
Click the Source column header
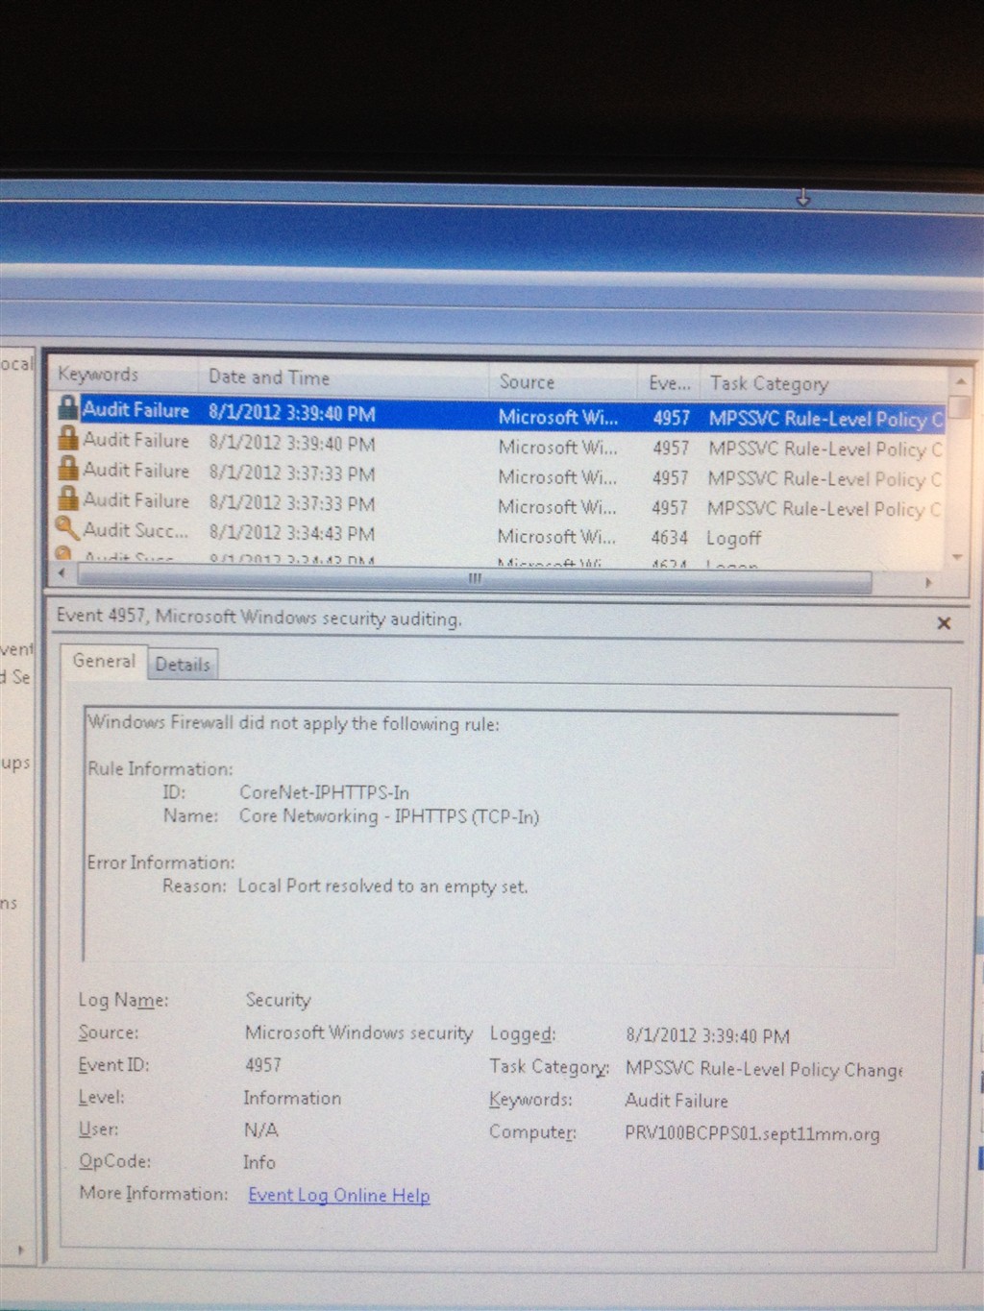tap(527, 381)
